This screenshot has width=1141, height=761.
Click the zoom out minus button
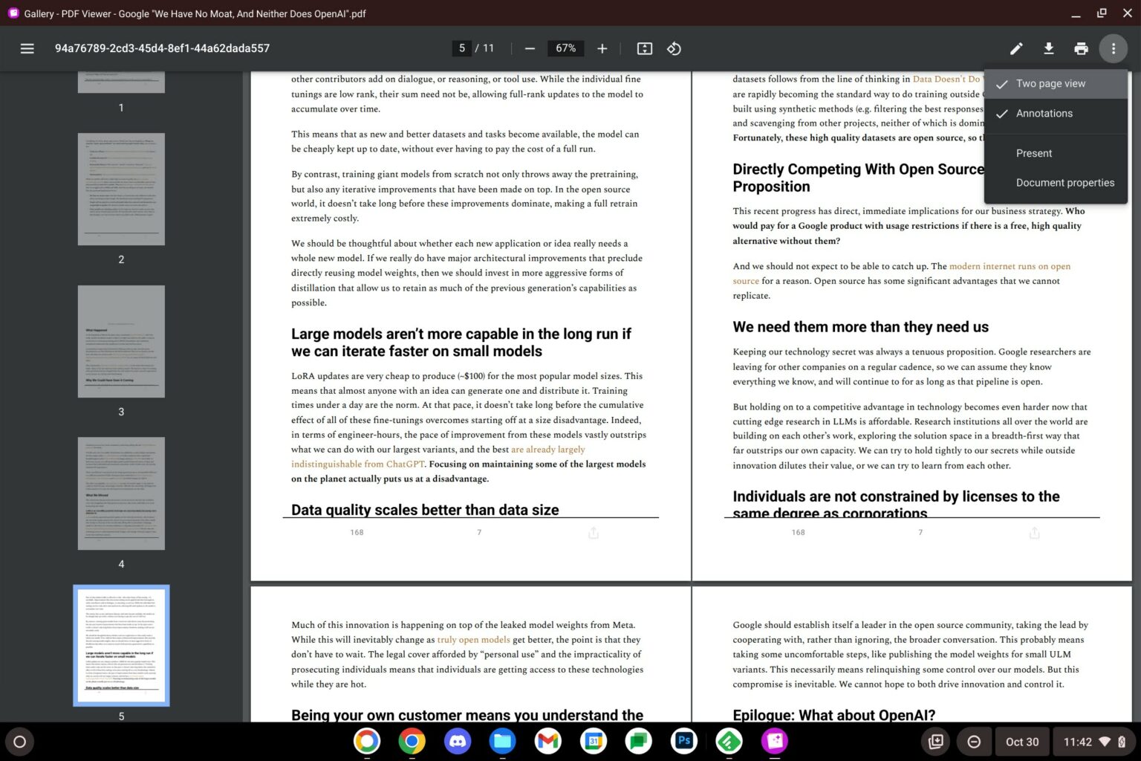click(x=530, y=48)
